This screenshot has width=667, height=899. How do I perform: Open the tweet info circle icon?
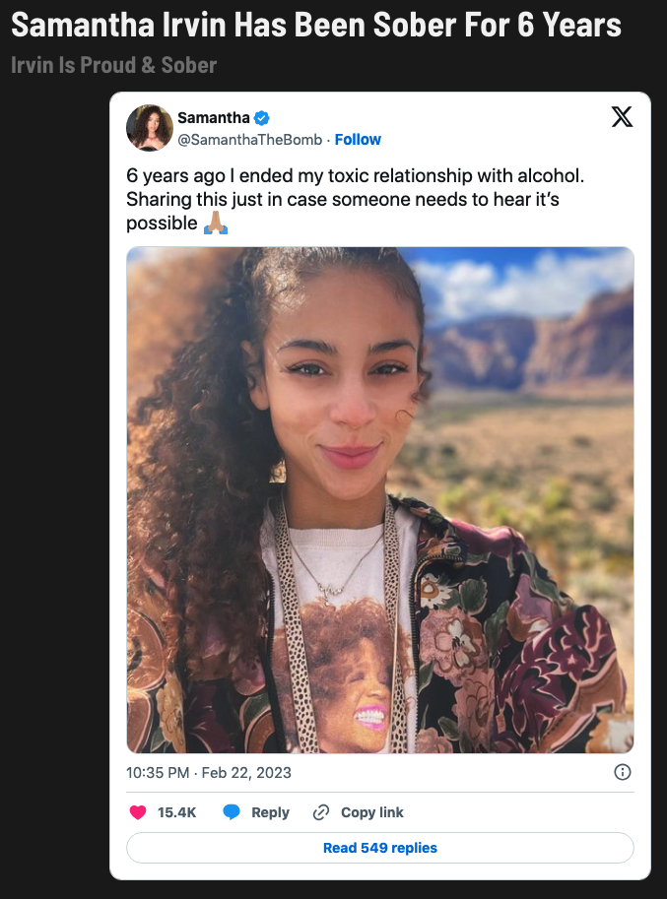[622, 772]
